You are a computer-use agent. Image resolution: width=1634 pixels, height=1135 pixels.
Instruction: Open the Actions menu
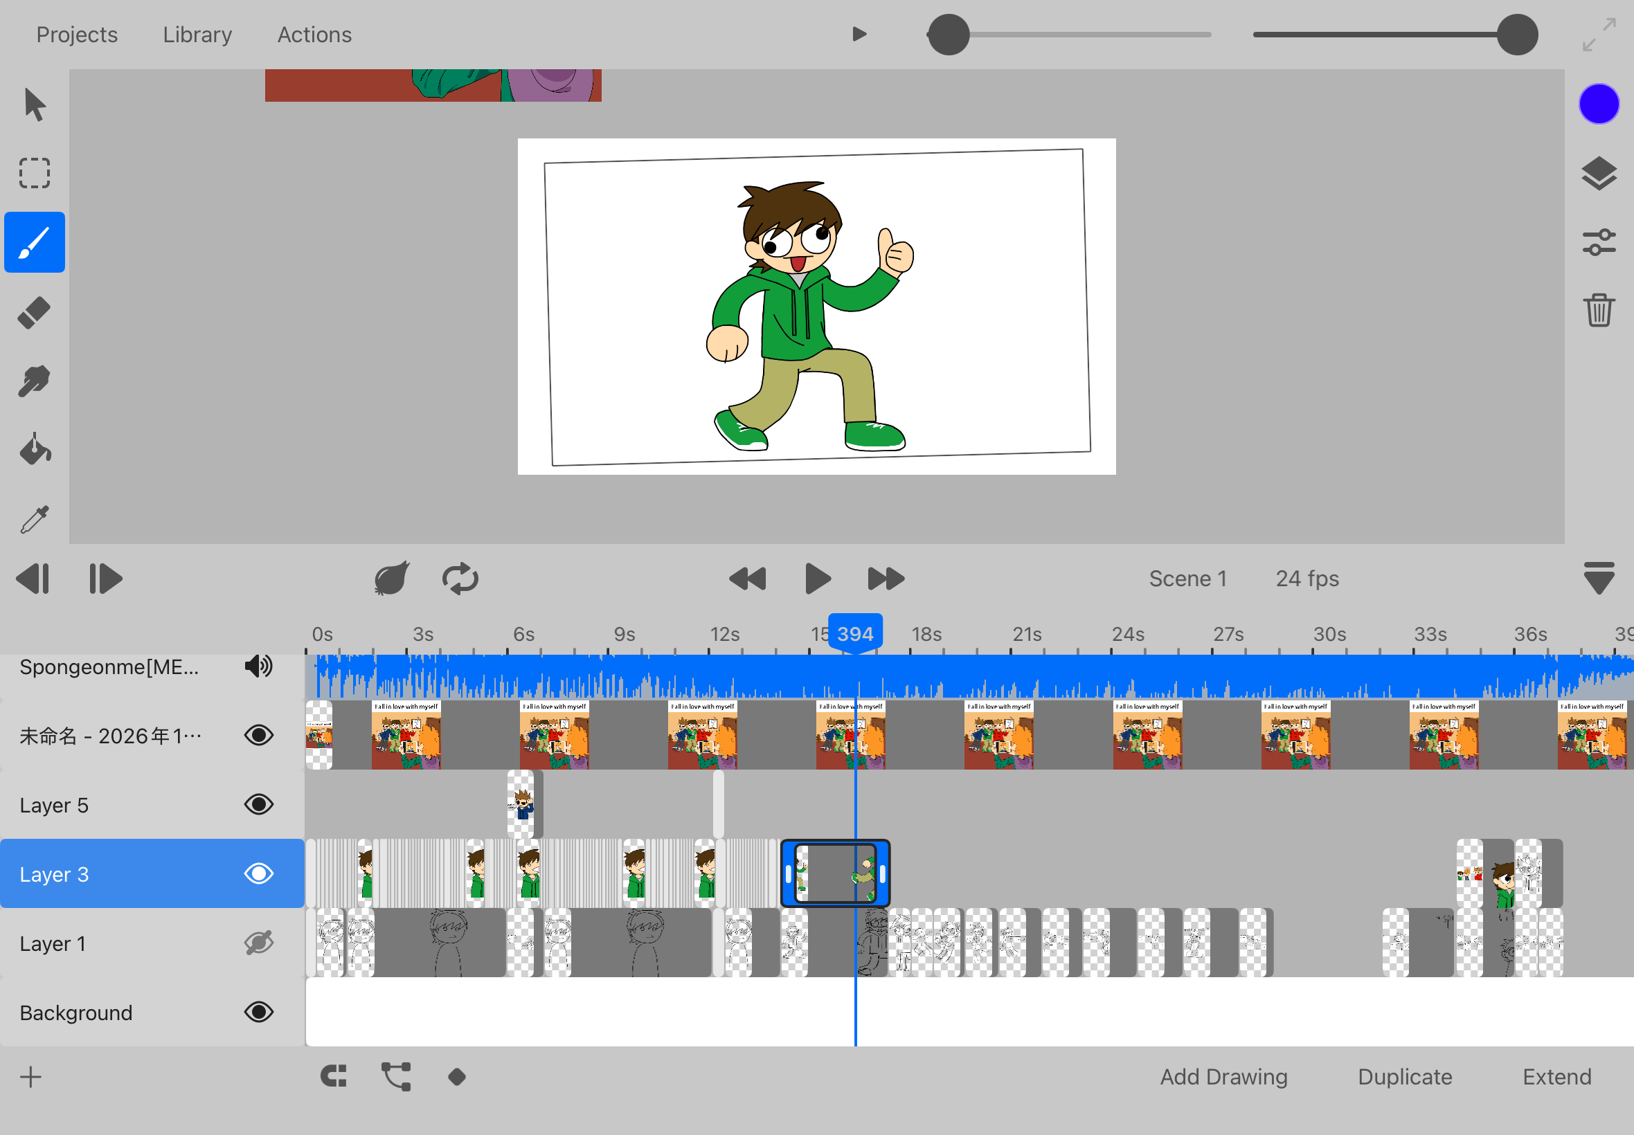(314, 35)
